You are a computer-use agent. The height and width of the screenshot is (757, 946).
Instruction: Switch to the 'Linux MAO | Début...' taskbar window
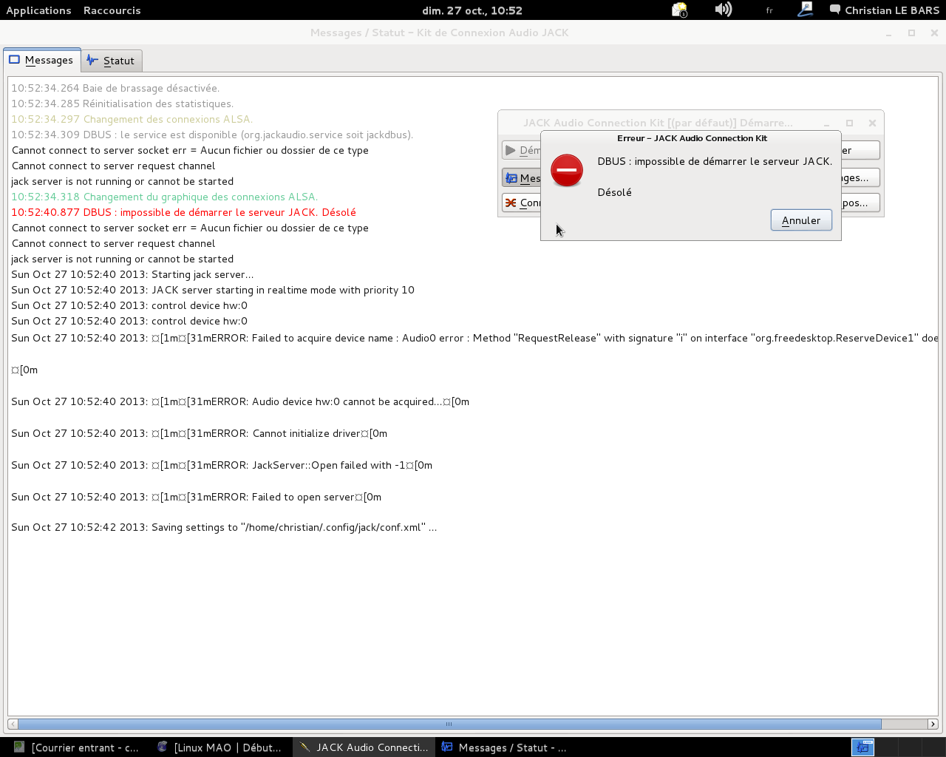[x=220, y=747]
